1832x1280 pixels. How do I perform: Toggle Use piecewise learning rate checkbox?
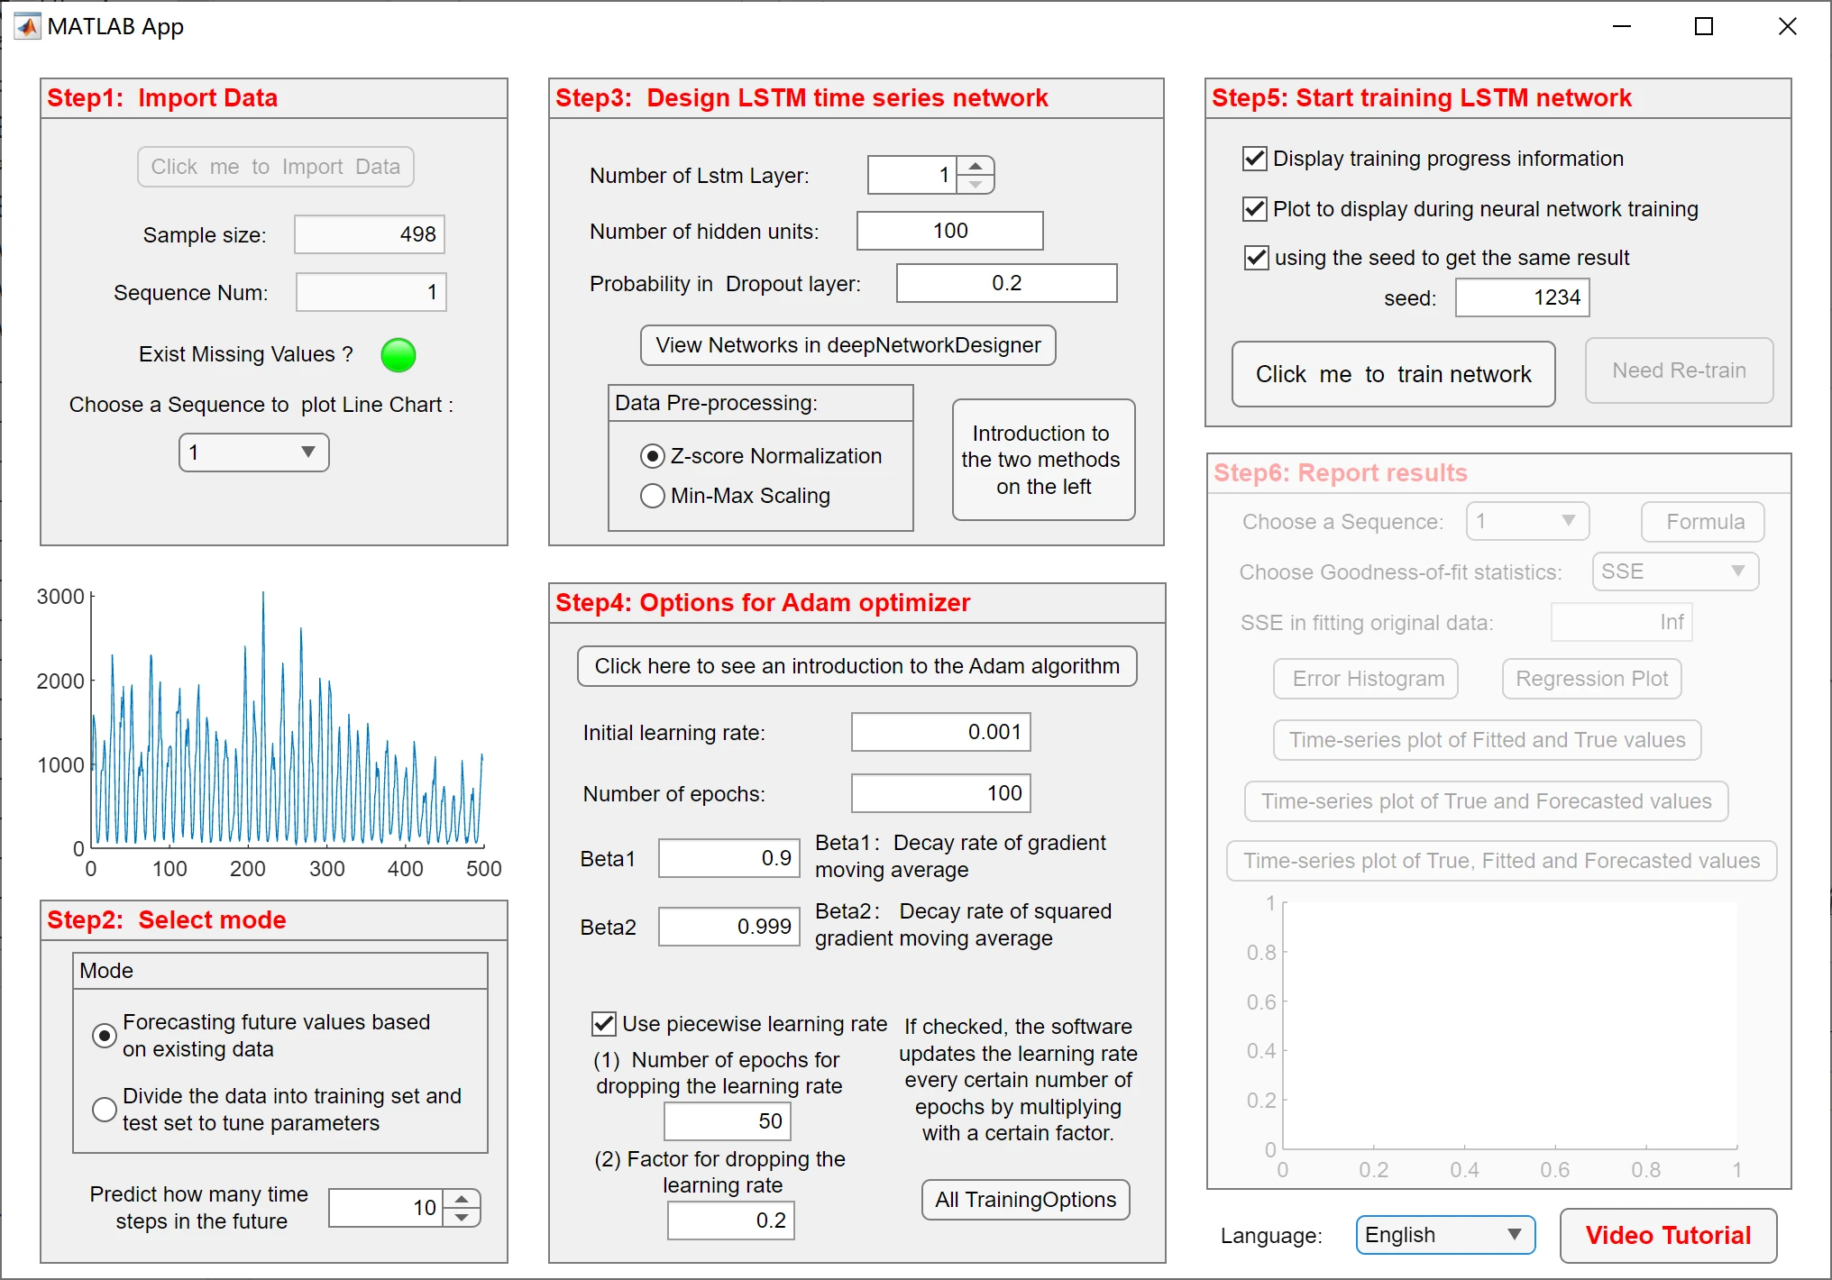603,1024
